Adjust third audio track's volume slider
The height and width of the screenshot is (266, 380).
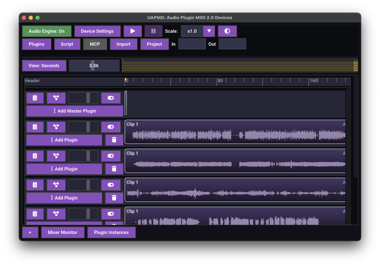[x=83, y=185]
